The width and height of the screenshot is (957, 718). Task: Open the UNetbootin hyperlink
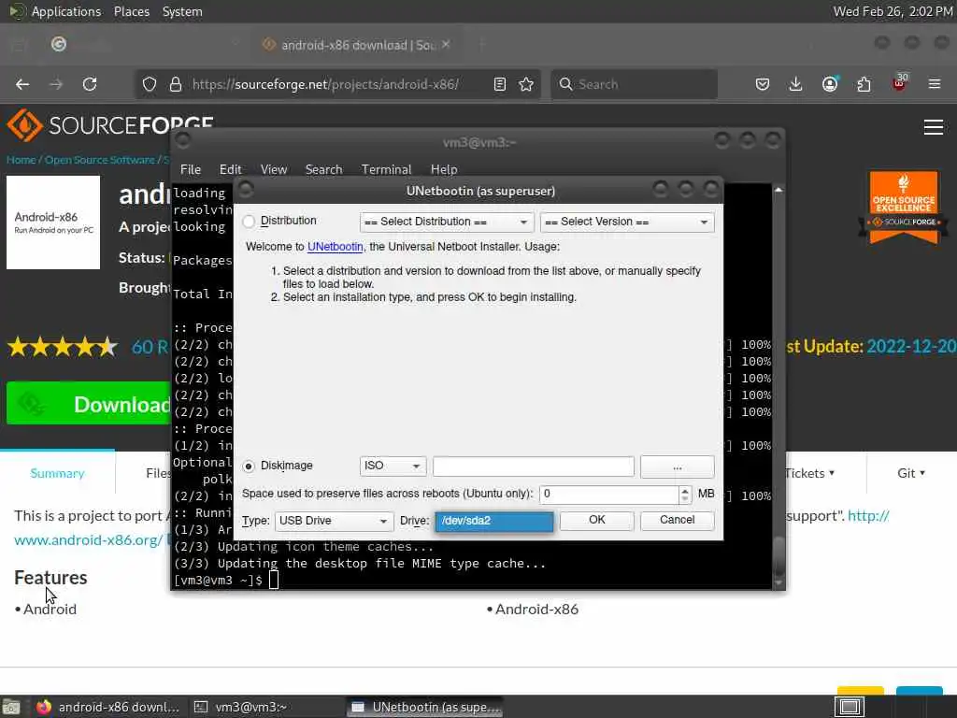336,247
